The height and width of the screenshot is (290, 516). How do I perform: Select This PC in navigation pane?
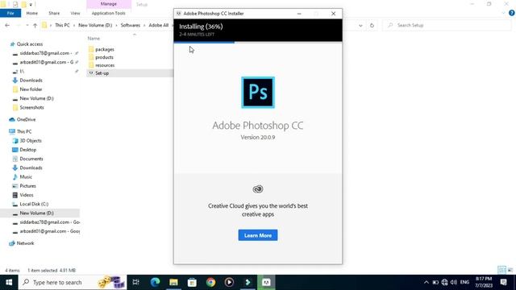click(24, 131)
